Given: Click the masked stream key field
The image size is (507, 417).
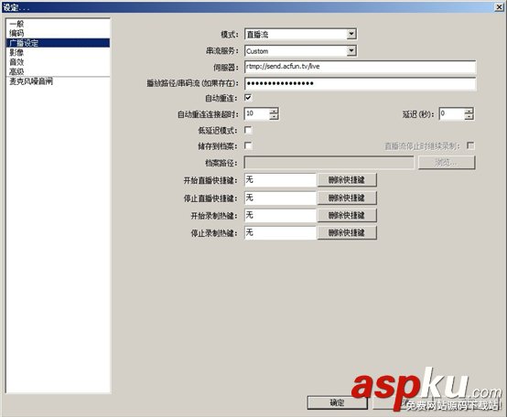Looking at the screenshot, I should [x=360, y=83].
